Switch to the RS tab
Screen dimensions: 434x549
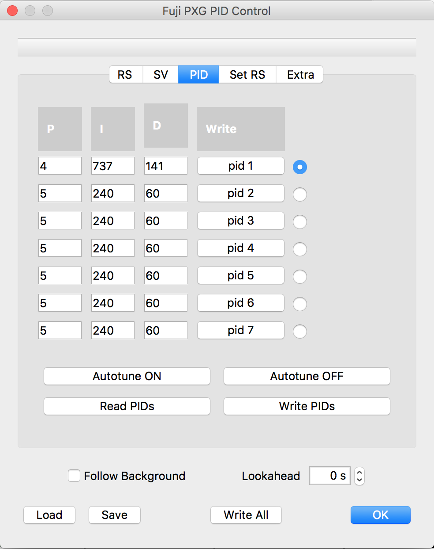pos(125,75)
